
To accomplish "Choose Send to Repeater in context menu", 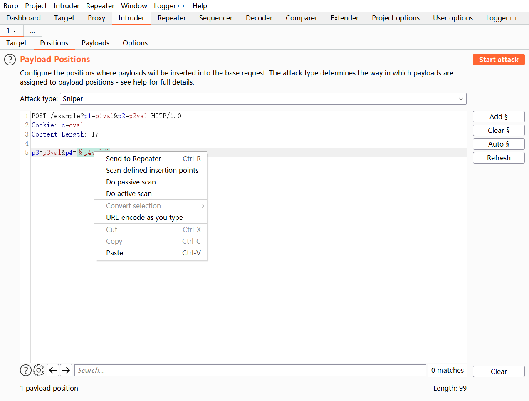I will click(151, 159).
